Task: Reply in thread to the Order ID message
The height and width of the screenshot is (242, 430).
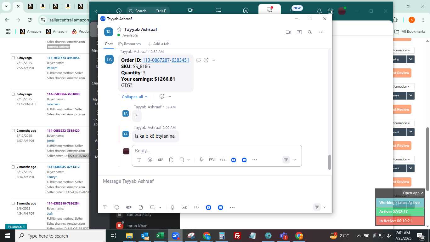Action: (x=198, y=60)
